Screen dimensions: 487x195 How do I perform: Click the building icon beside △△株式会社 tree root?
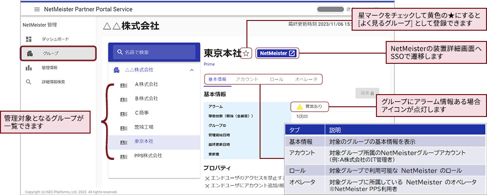(x=116, y=70)
